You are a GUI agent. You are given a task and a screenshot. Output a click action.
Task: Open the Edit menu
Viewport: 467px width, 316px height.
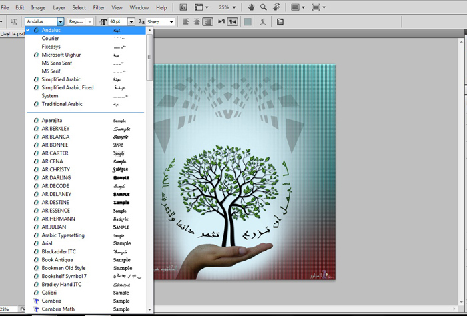[20, 7]
